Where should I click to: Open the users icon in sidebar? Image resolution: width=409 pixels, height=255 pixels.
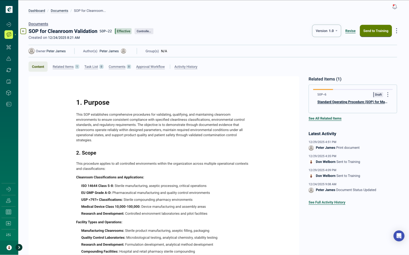pyautogui.click(x=9, y=201)
